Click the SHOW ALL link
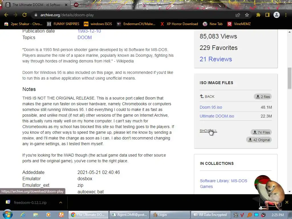Image resolution: width=292 pixels, height=219 pixels. click(x=208, y=131)
